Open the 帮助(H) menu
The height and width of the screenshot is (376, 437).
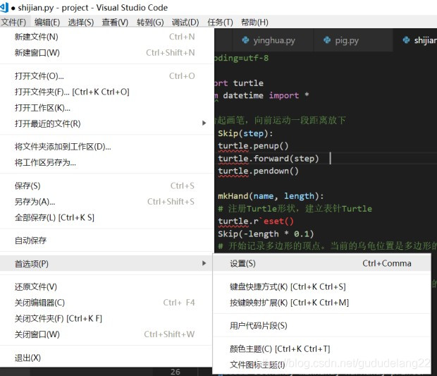click(x=254, y=22)
